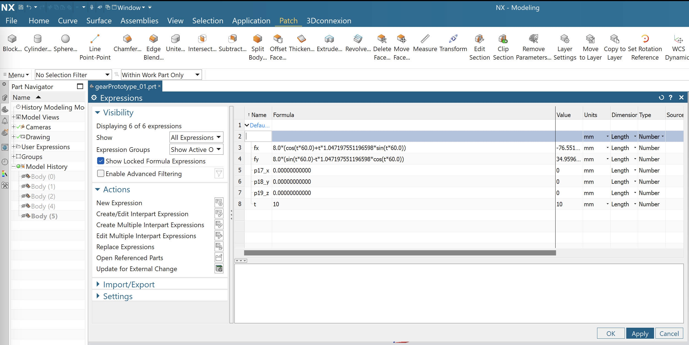Switch to the Surface ribbon tab
689x345 pixels.
coord(99,21)
